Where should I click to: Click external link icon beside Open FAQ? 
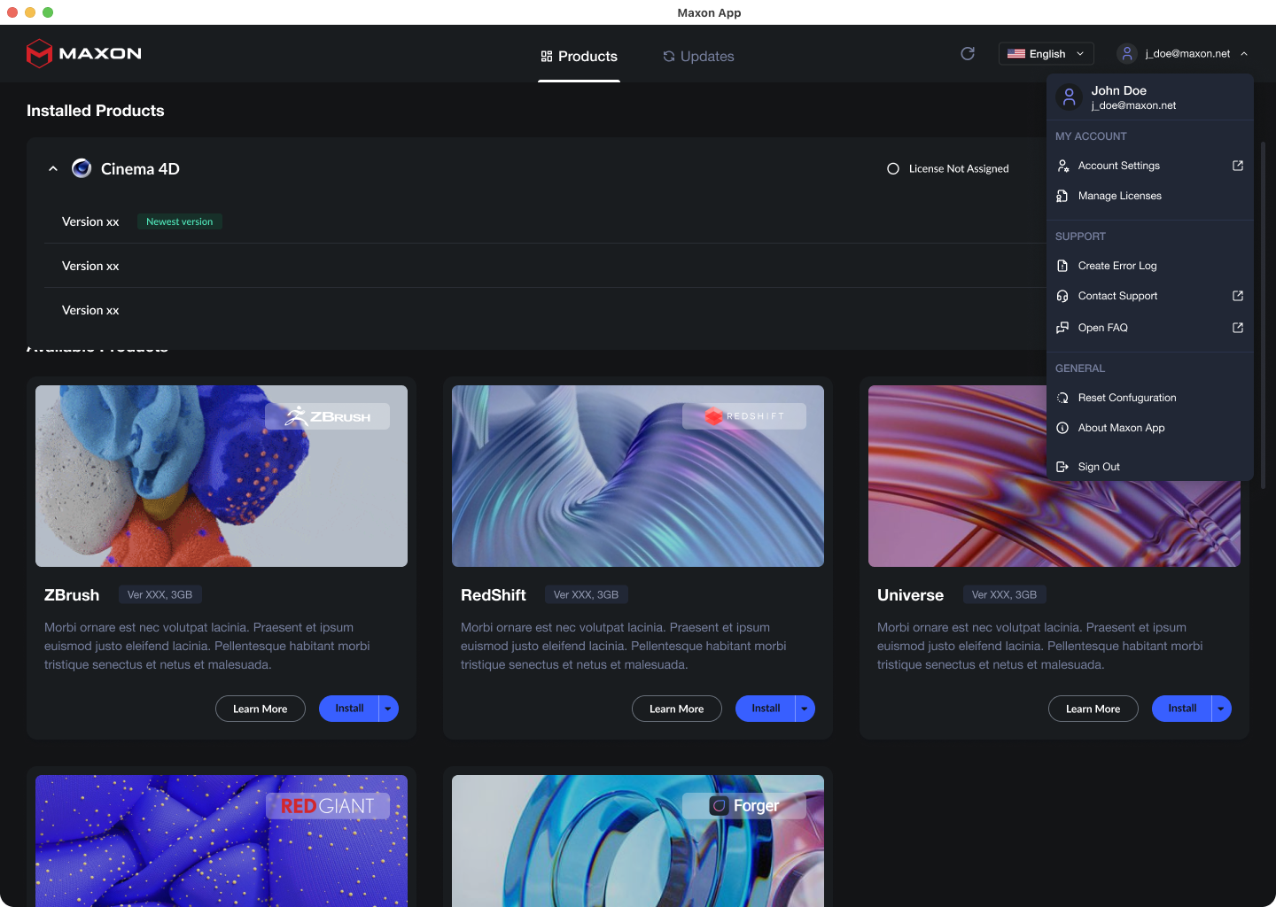coord(1238,328)
